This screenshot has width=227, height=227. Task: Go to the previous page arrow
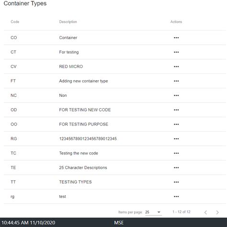[x=205, y=212]
